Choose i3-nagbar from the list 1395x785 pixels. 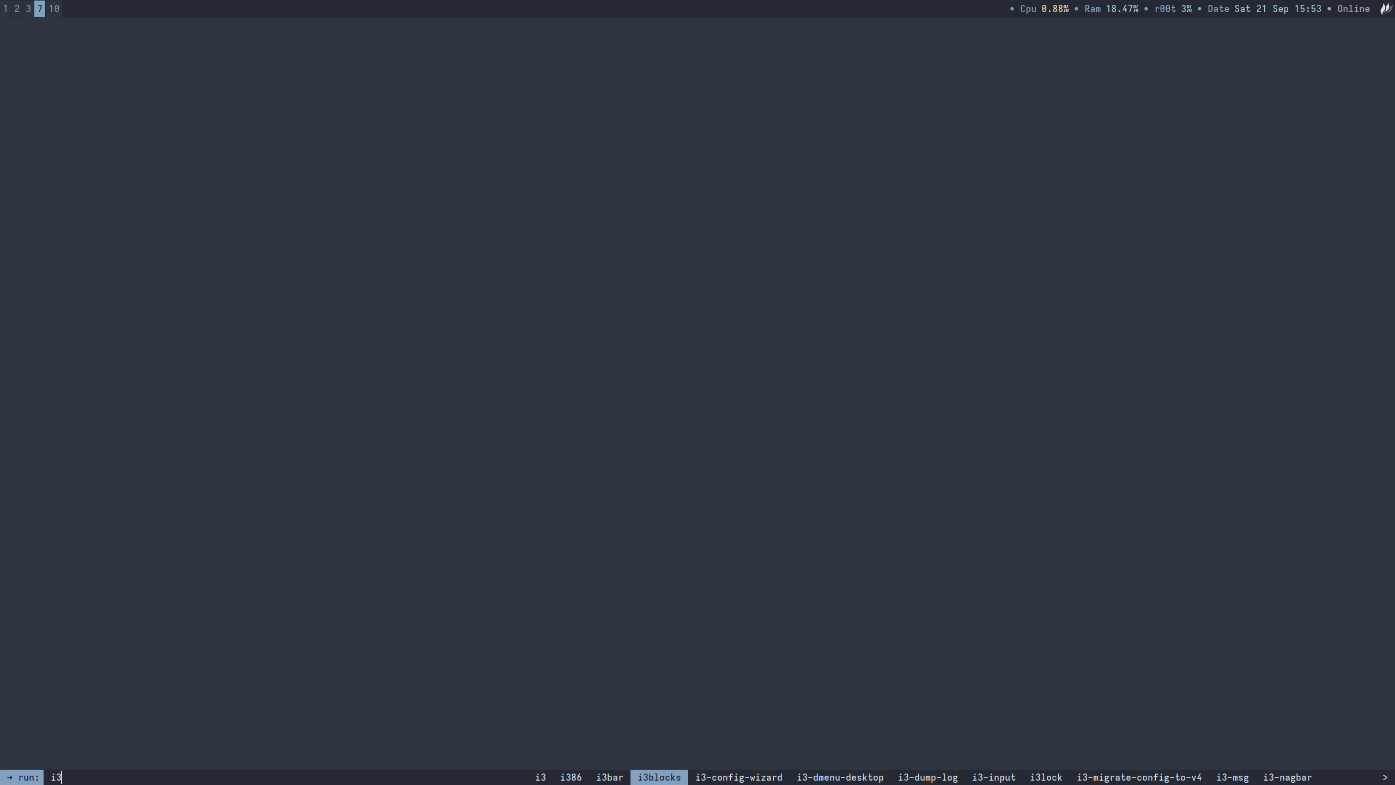(x=1288, y=777)
